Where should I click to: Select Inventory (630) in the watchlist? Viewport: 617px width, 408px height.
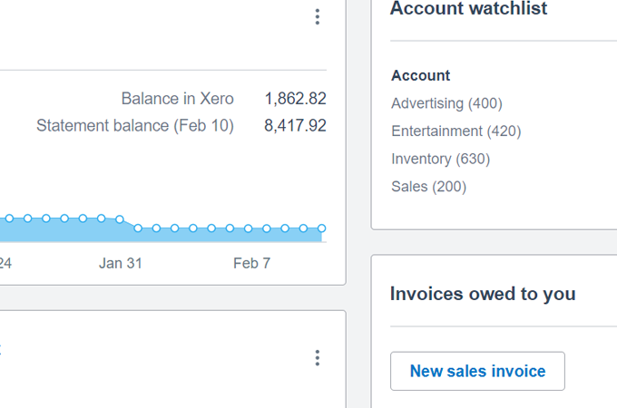pos(440,159)
